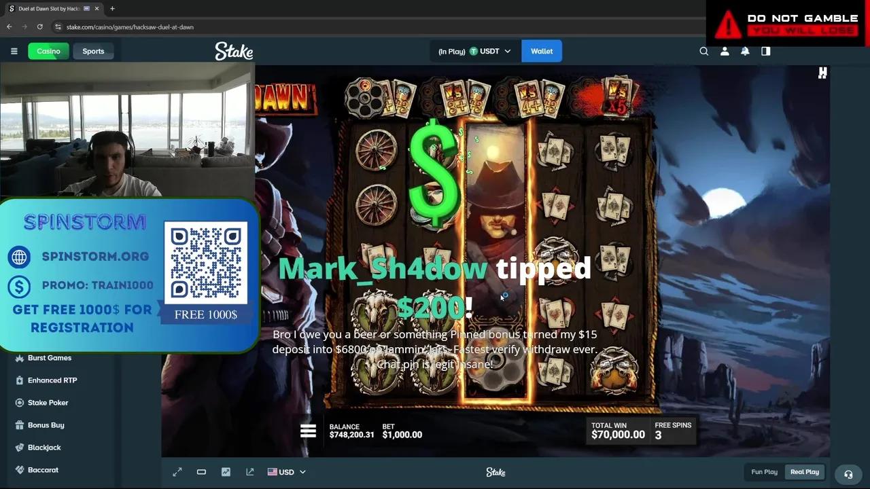Viewport: 870px width, 489px height.
Task: Select the Duel at Dawn browser tab
Action: point(54,9)
